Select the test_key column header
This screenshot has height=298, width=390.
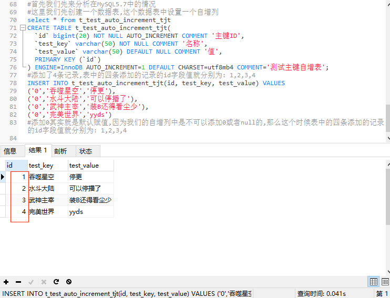coord(48,166)
